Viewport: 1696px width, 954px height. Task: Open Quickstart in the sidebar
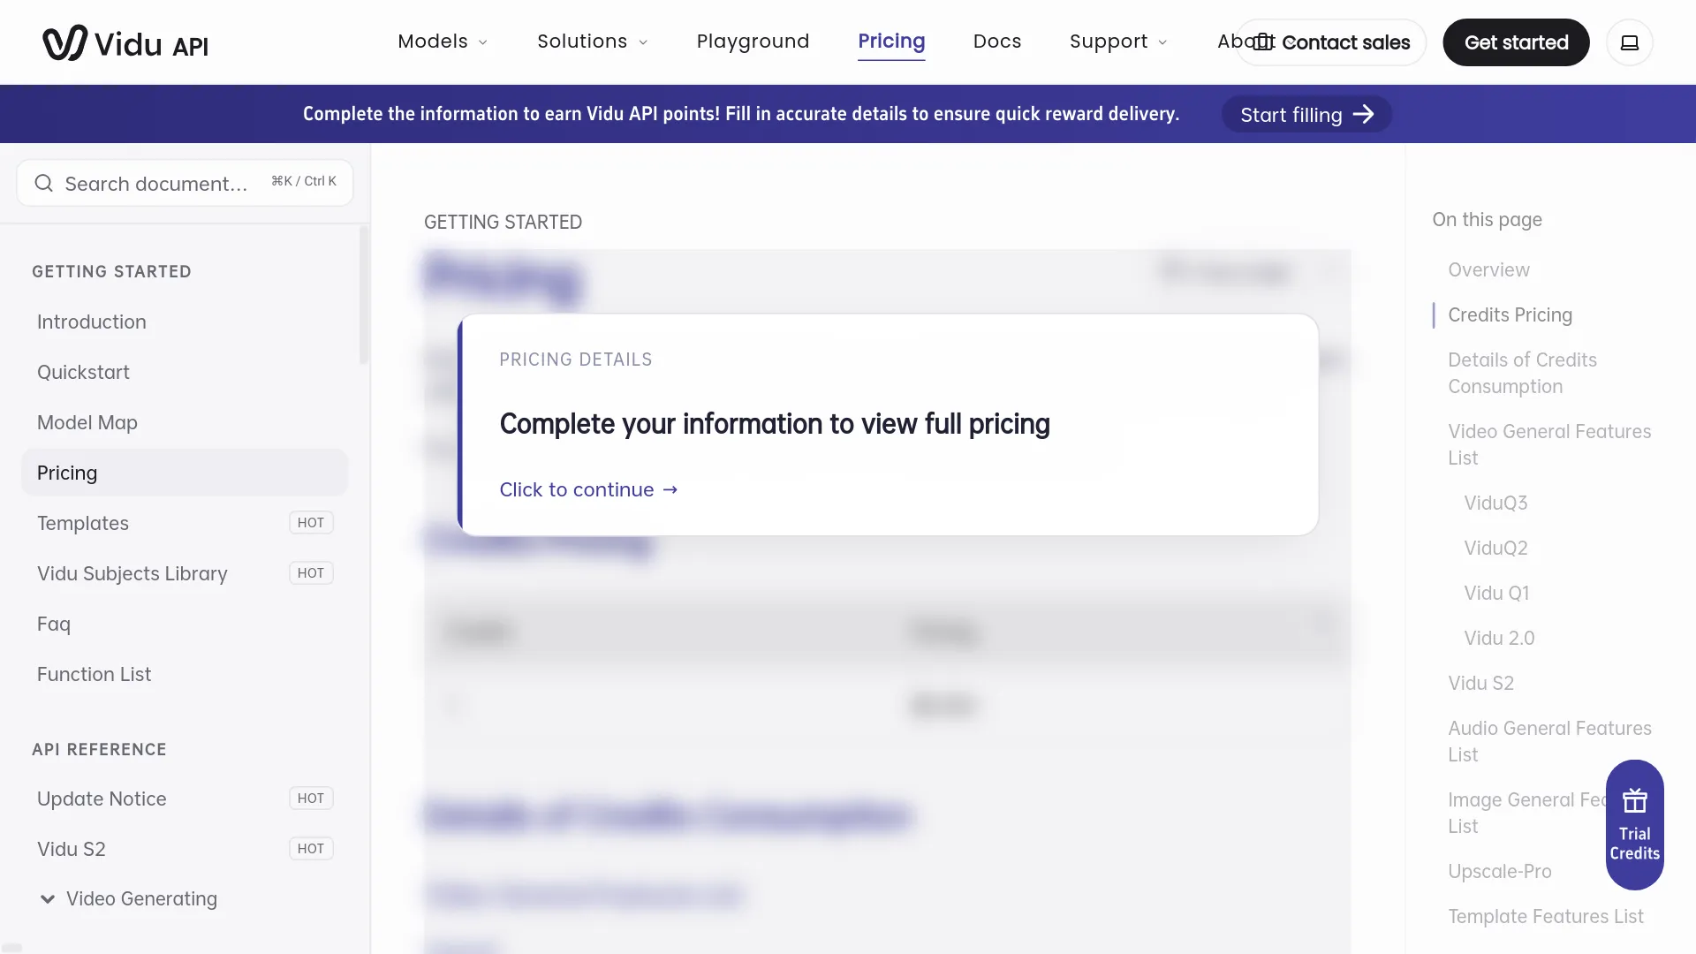(x=83, y=373)
